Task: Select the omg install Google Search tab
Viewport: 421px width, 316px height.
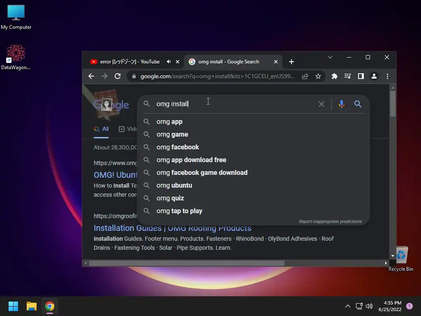Action: pos(233,62)
